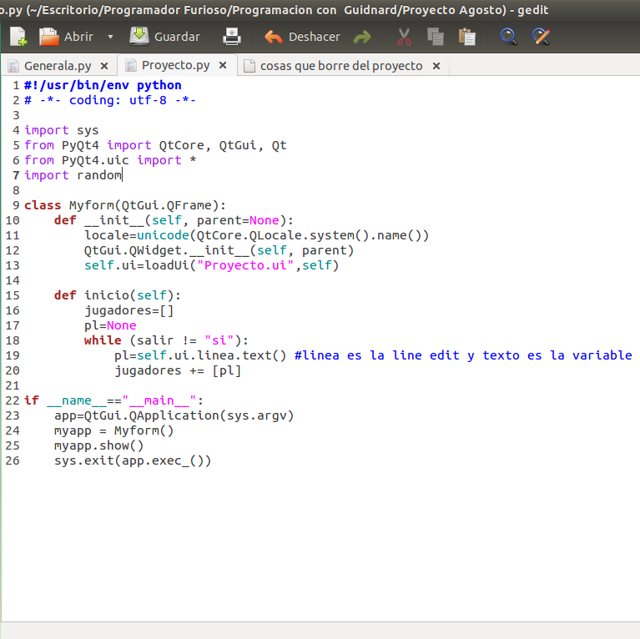Click 'QtCore, QtGui, Qt' on line 5
The image size is (640, 639).
pyautogui.click(x=223, y=145)
